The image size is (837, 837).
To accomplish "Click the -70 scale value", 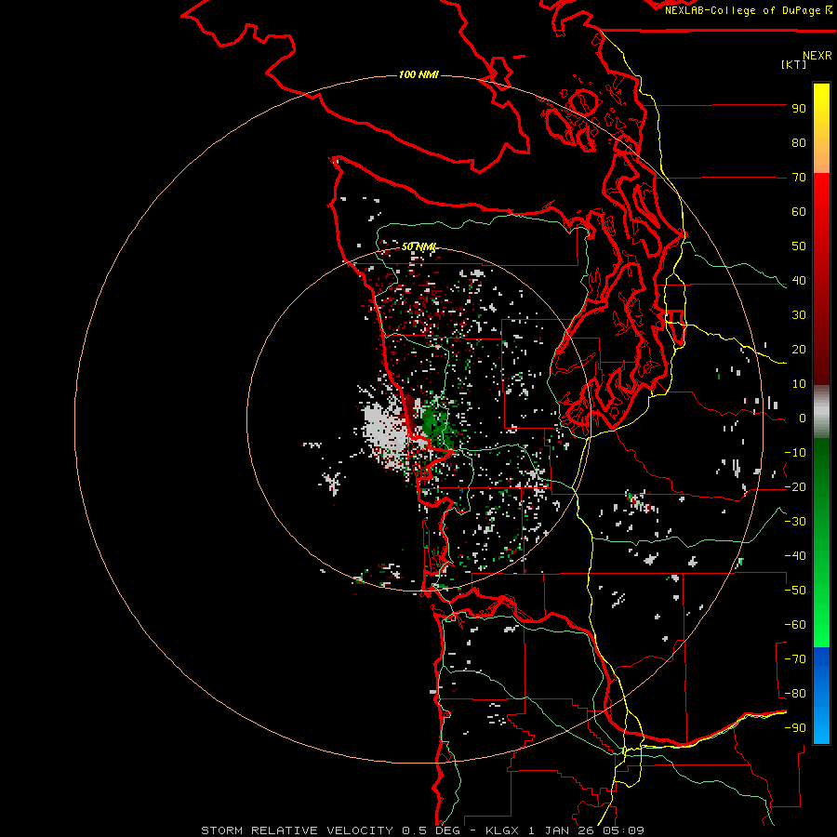I will (x=795, y=659).
